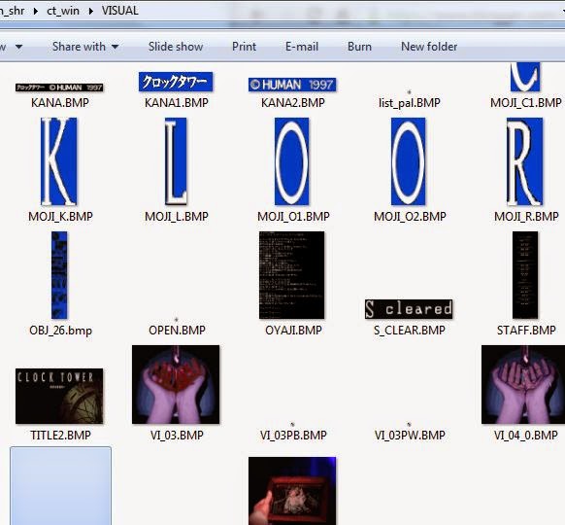Screen dimensions: 565x525
Task: Select the VI_03.BMP bloody hands image
Action: point(176,384)
